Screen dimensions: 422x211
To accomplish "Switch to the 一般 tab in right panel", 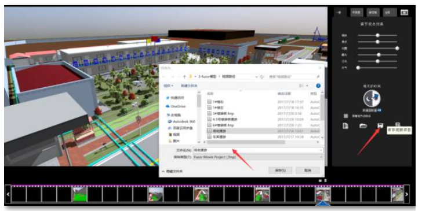I will coord(339,12).
